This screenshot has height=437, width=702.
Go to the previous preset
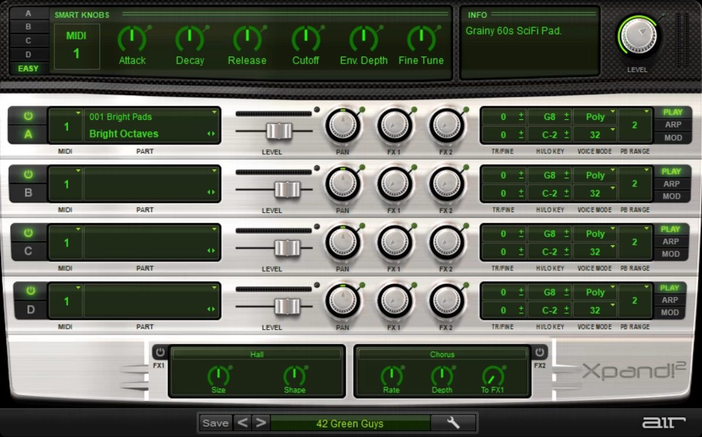click(242, 423)
